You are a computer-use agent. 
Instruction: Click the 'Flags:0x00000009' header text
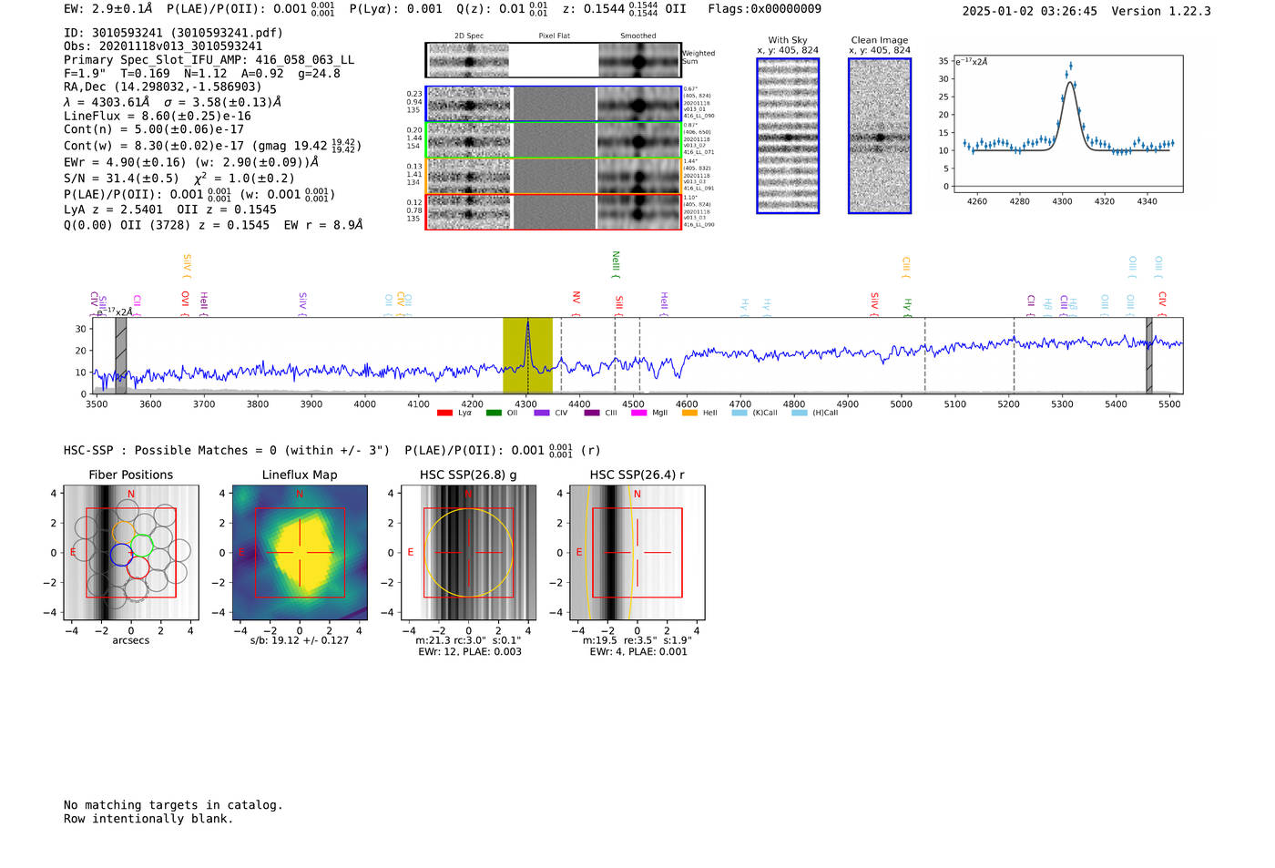[764, 9]
